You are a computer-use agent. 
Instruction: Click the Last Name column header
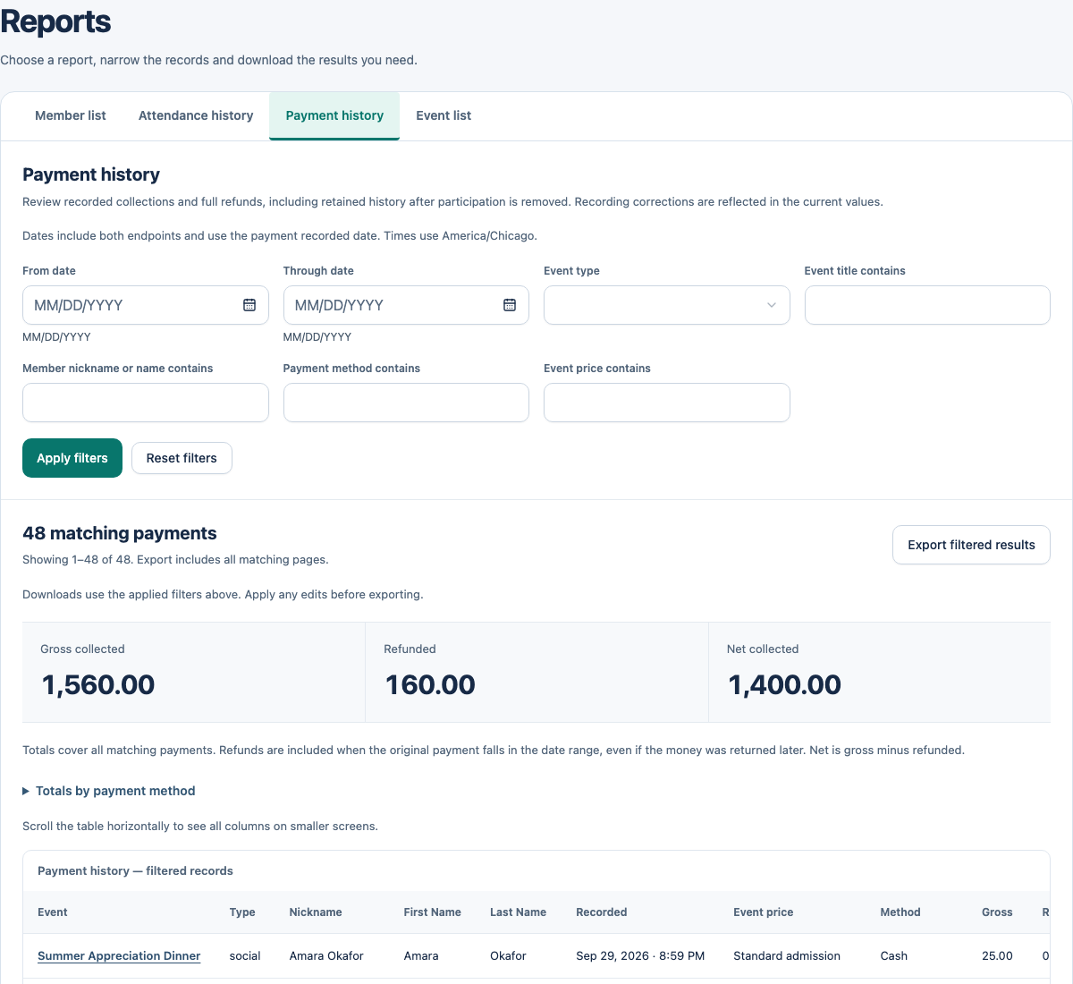[x=518, y=912]
